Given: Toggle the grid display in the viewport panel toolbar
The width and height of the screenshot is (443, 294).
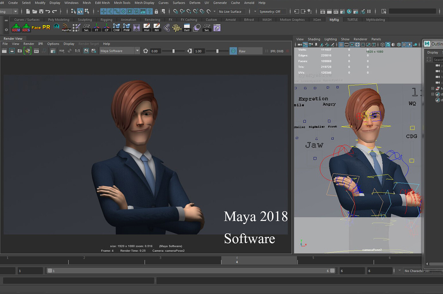Looking at the screenshot, I should [341, 44].
